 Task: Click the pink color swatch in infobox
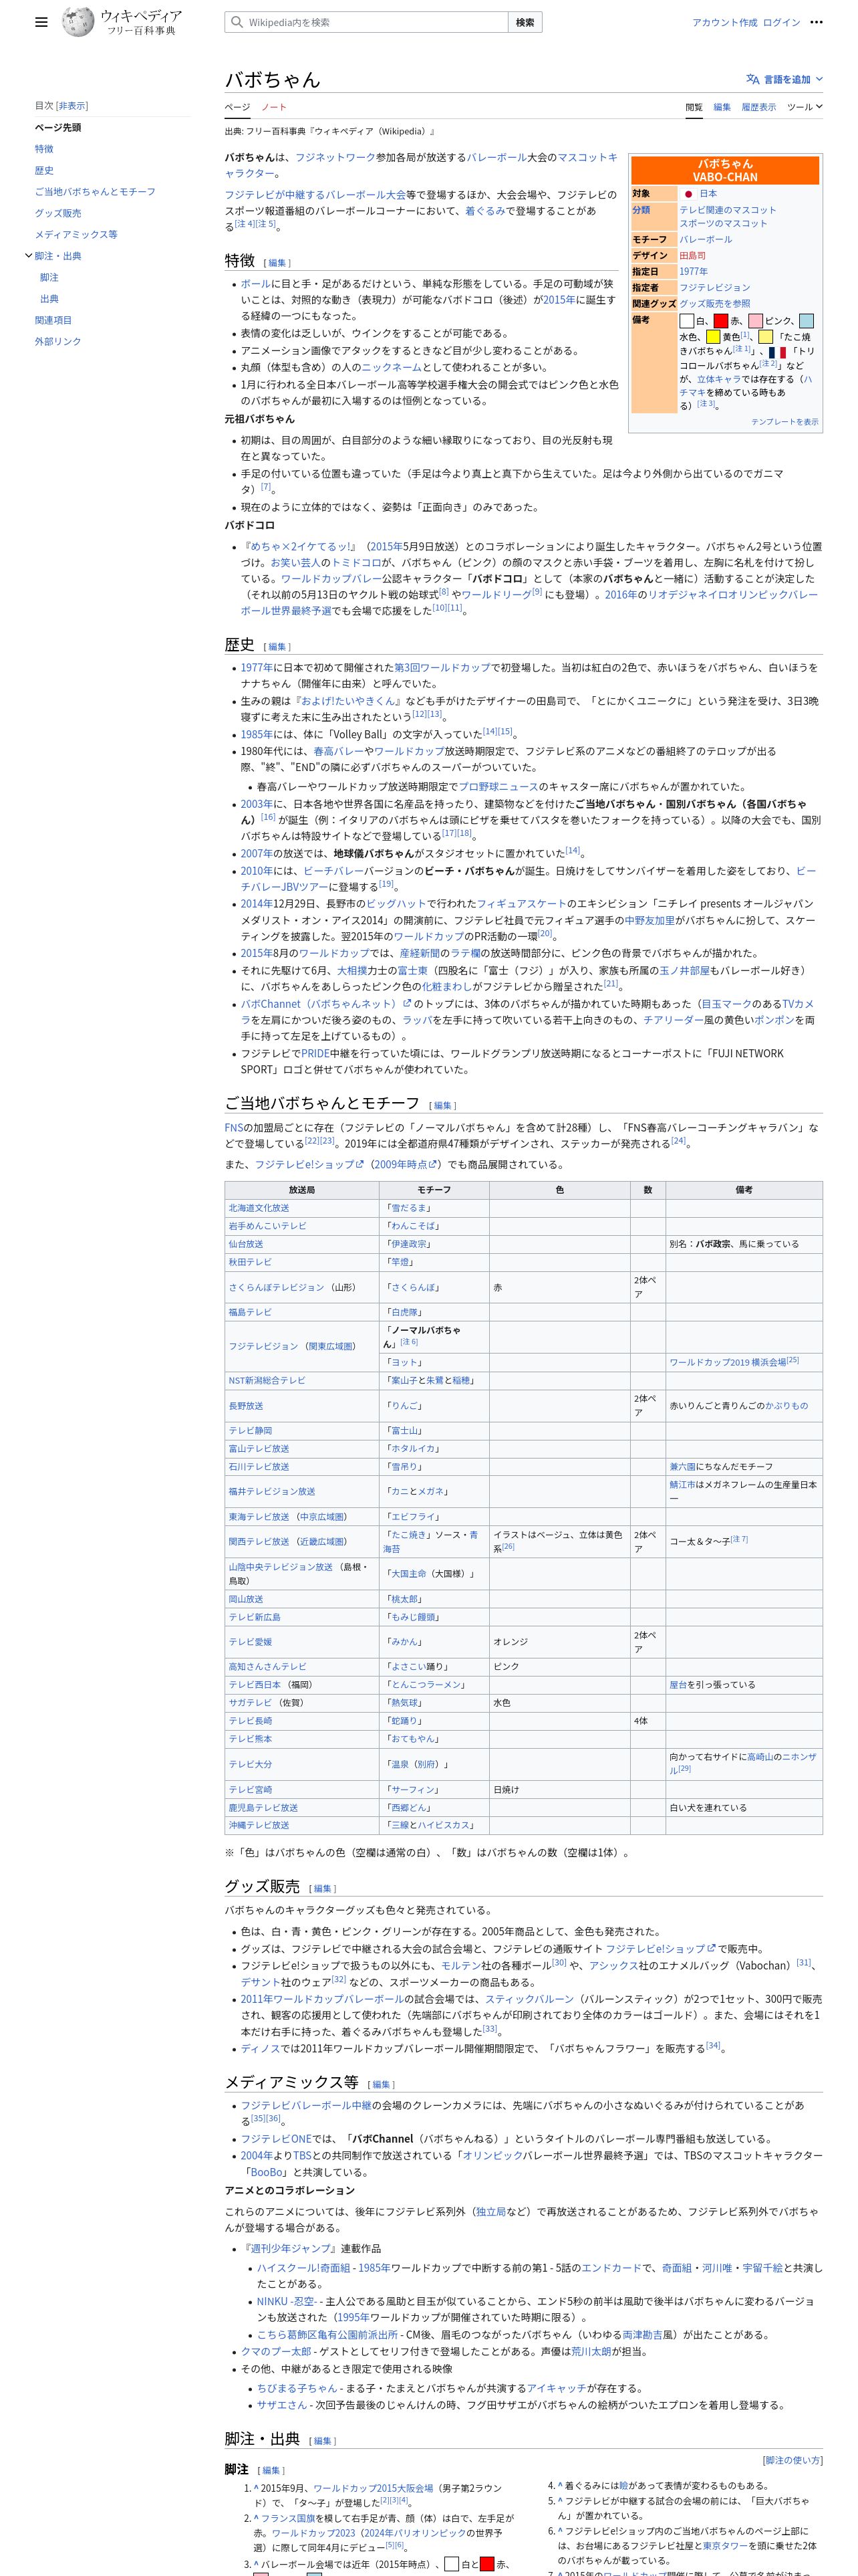[x=756, y=321]
